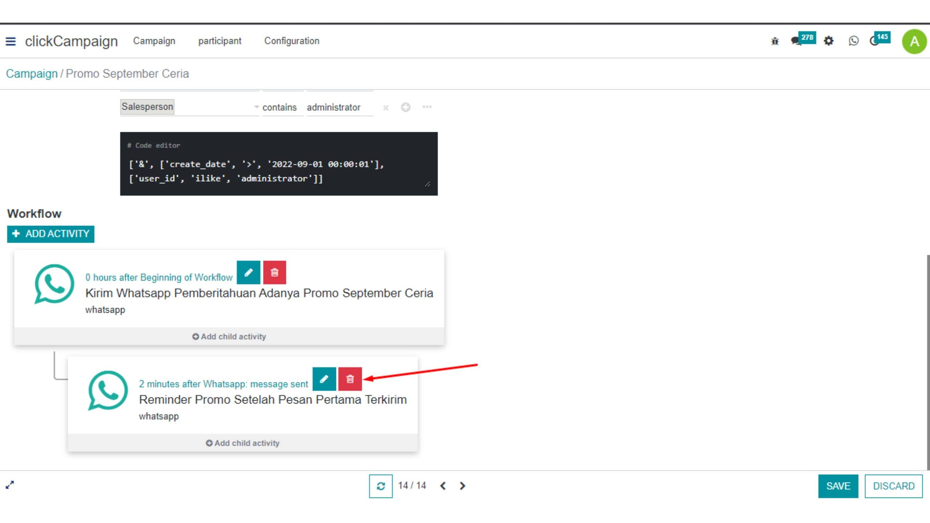
Task: Click 'whatsapp' label under Kirim Whatsapp
Action: click(105, 310)
